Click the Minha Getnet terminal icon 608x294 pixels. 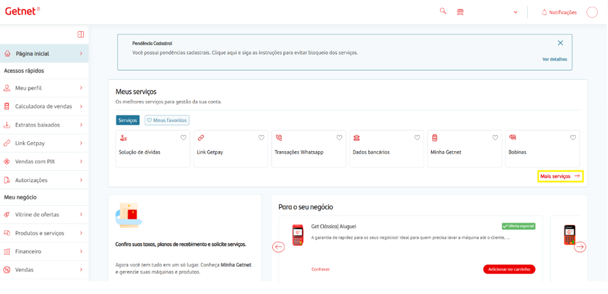point(434,138)
